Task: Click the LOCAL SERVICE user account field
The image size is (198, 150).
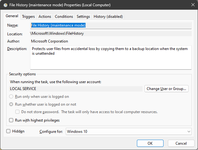Action: click(x=76, y=89)
